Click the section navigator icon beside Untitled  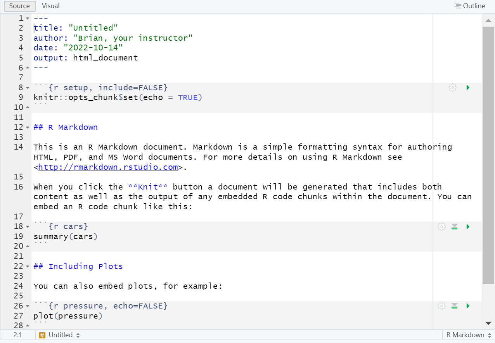[x=42, y=335]
